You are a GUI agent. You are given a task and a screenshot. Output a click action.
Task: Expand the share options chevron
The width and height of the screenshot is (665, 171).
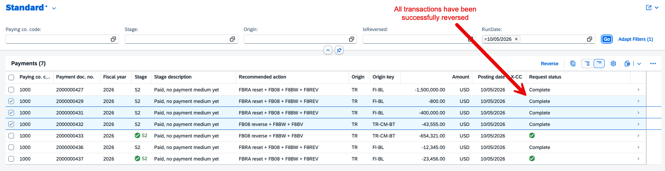click(656, 8)
